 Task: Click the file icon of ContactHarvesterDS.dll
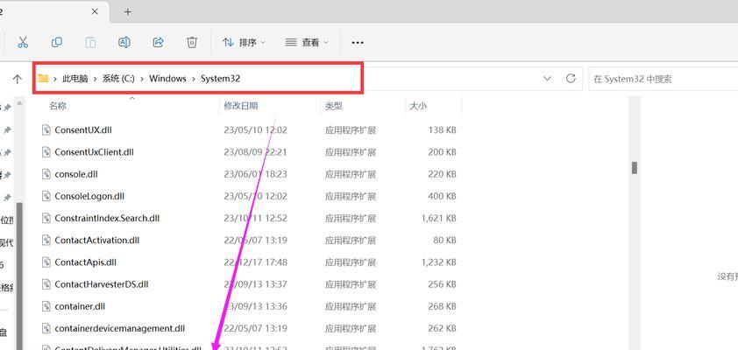[x=46, y=284]
